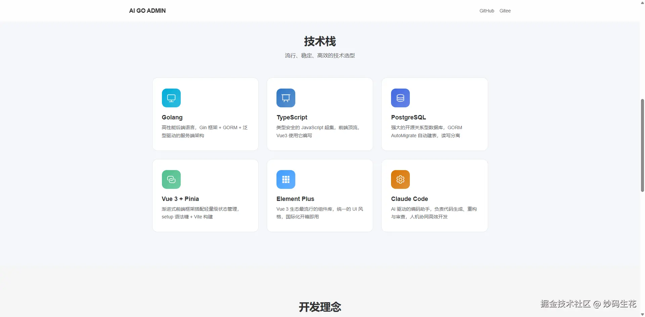
Task: Click the Claude Code gear icon
Action: coord(400,179)
